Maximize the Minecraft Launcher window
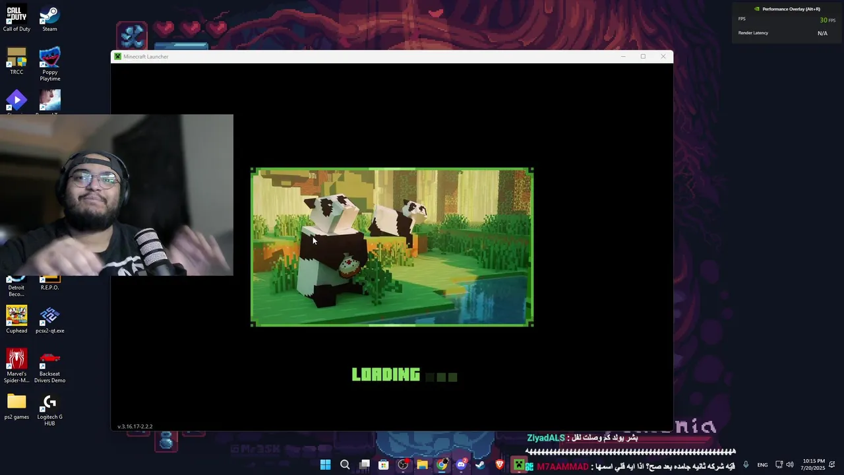 (643, 57)
